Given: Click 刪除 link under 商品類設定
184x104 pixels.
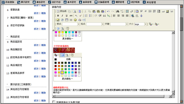Looking at the screenshot, I should 43,53.
